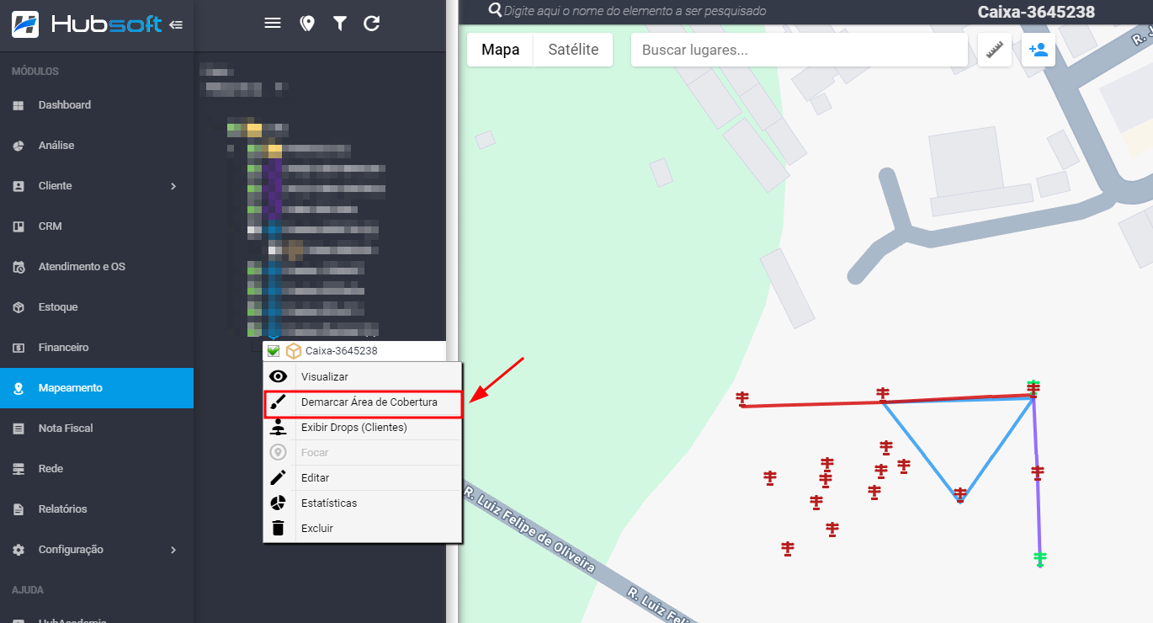Refresh the mapping tree with reload icon
The image size is (1153, 623).
372,24
